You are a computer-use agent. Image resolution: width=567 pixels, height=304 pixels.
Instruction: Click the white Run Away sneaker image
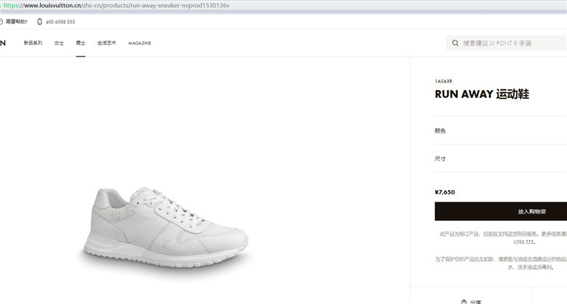[x=166, y=227]
